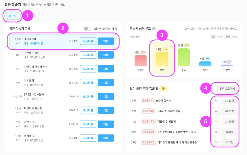Select the 최하위 achievement bar

tap(137, 61)
